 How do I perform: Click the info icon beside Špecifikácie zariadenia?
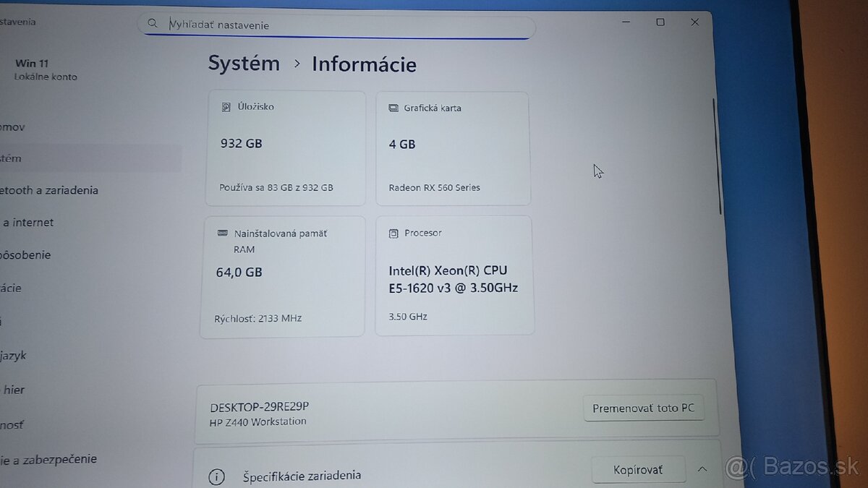216,476
